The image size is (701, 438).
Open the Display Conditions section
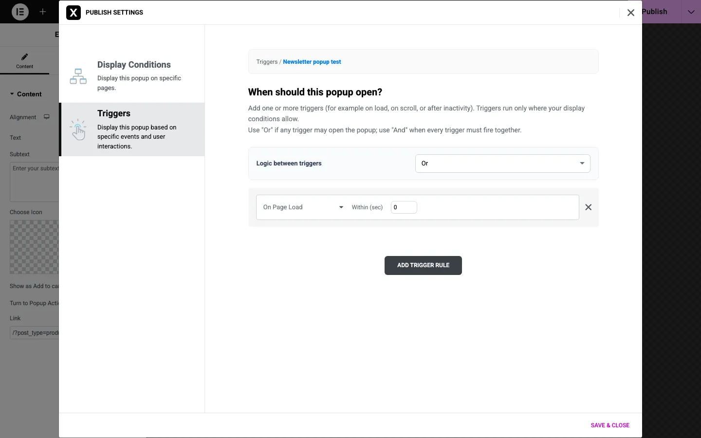click(132, 76)
